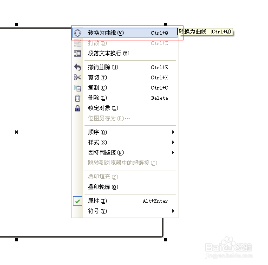This screenshot has width=268, height=265.
Task: Choose 删除(L) menu entry
Action: 125,98
